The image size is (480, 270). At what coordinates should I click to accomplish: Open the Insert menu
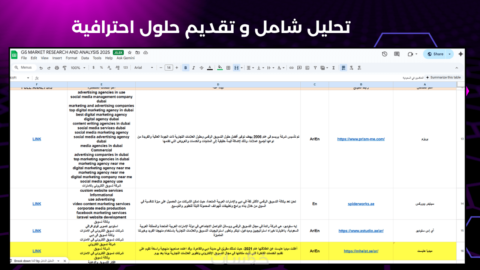57,58
